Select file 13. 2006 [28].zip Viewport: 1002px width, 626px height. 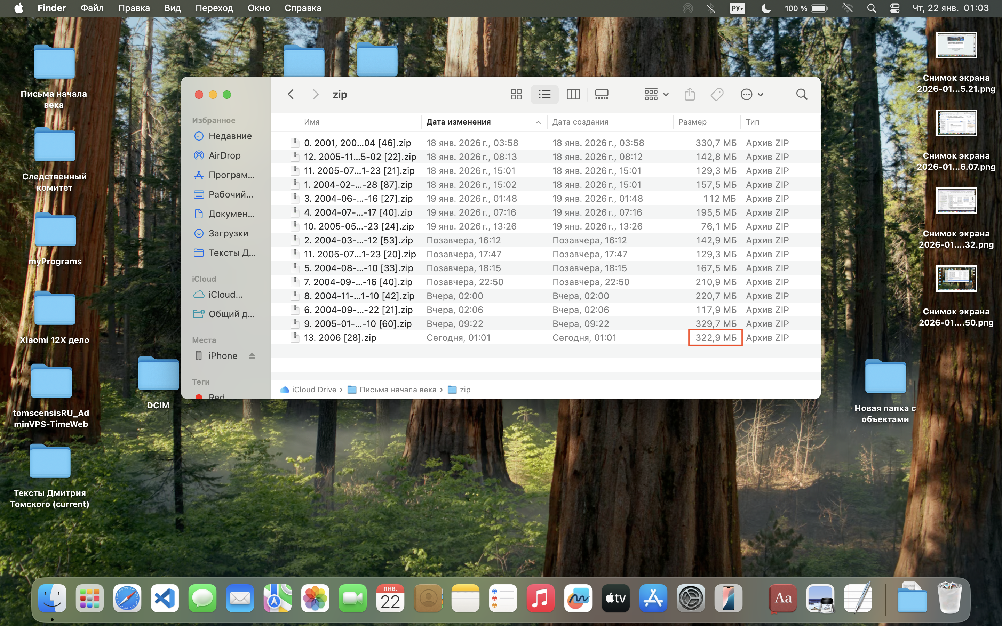point(340,337)
